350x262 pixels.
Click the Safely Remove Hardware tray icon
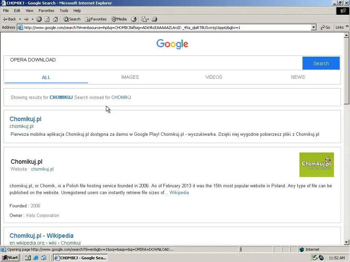click(x=315, y=258)
